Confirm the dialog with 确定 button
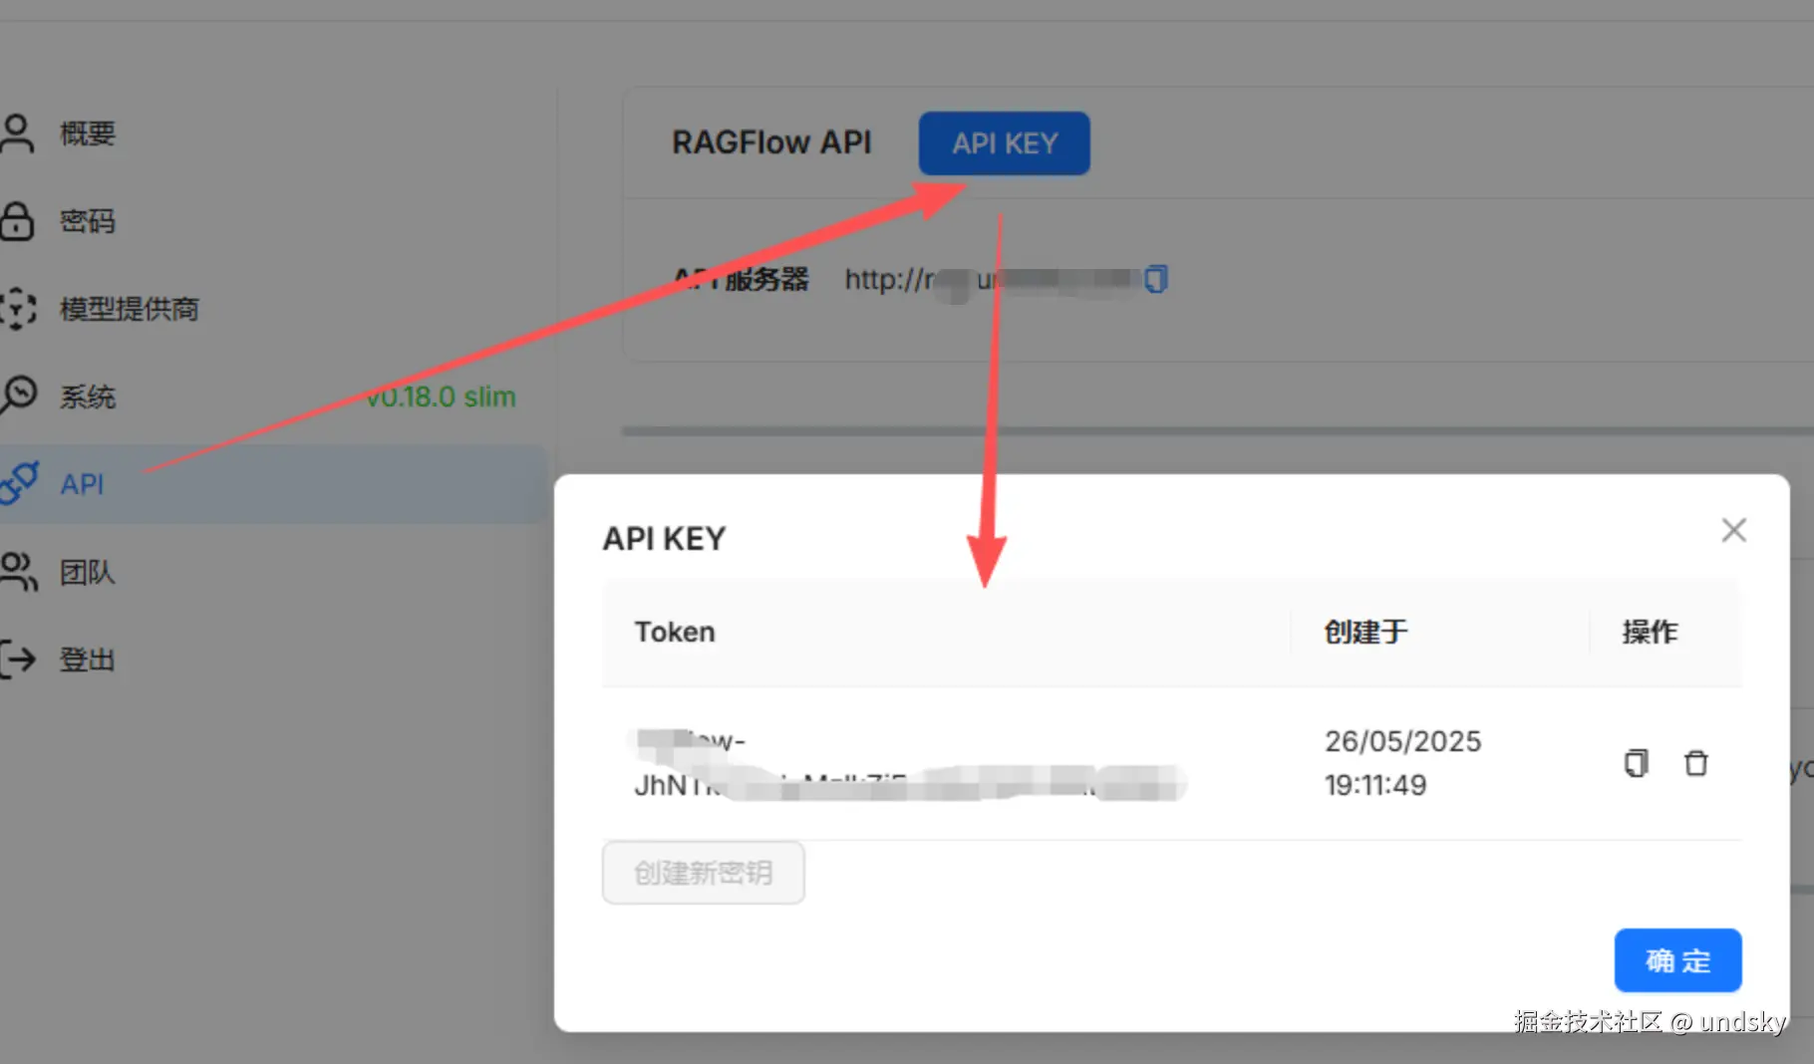 tap(1677, 960)
